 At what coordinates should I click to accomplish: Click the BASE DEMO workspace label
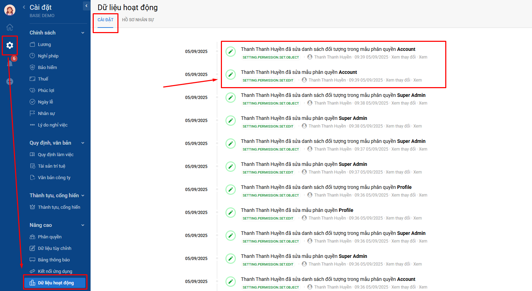pyautogui.click(x=42, y=16)
